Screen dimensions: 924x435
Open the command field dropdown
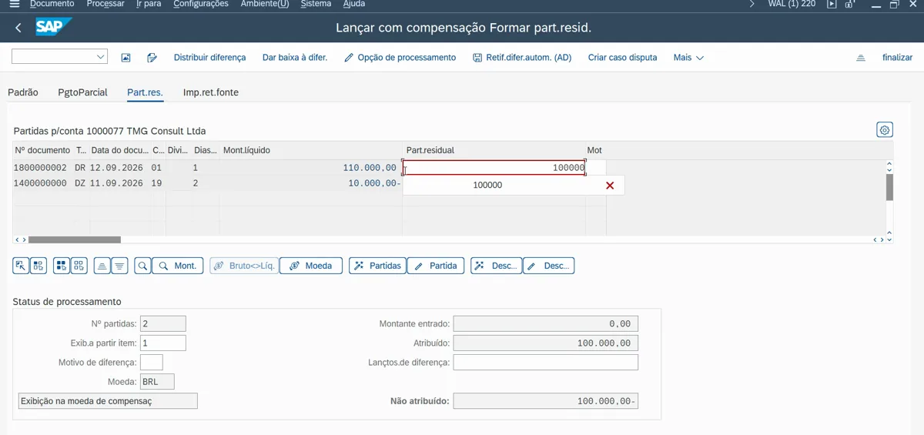pyautogui.click(x=101, y=57)
